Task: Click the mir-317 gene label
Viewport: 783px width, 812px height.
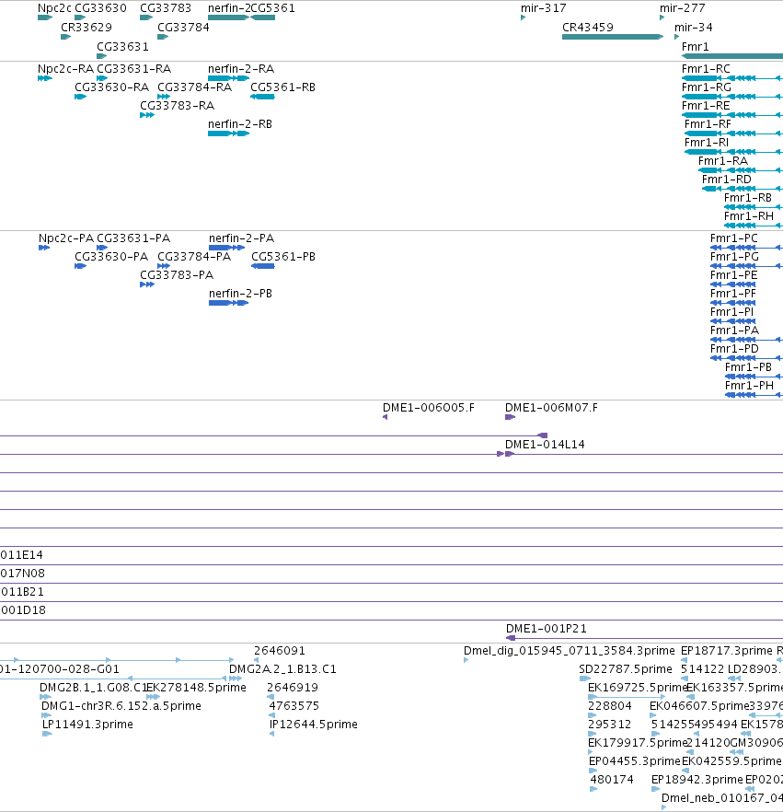Action: 544,8
